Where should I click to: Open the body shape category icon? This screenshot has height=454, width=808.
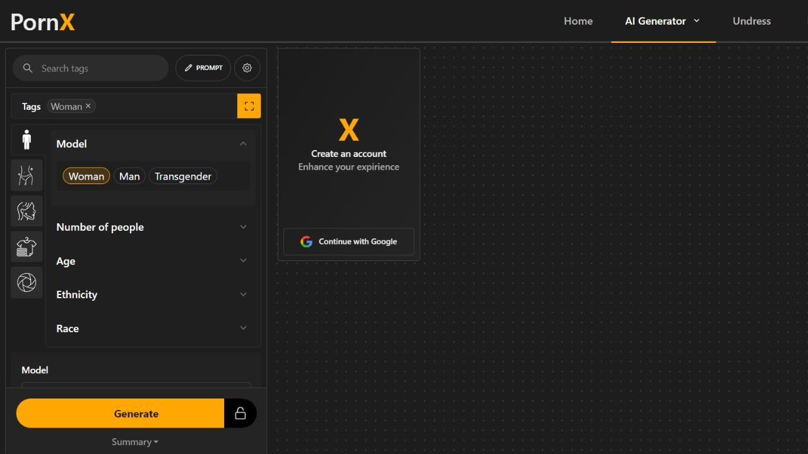click(x=27, y=175)
